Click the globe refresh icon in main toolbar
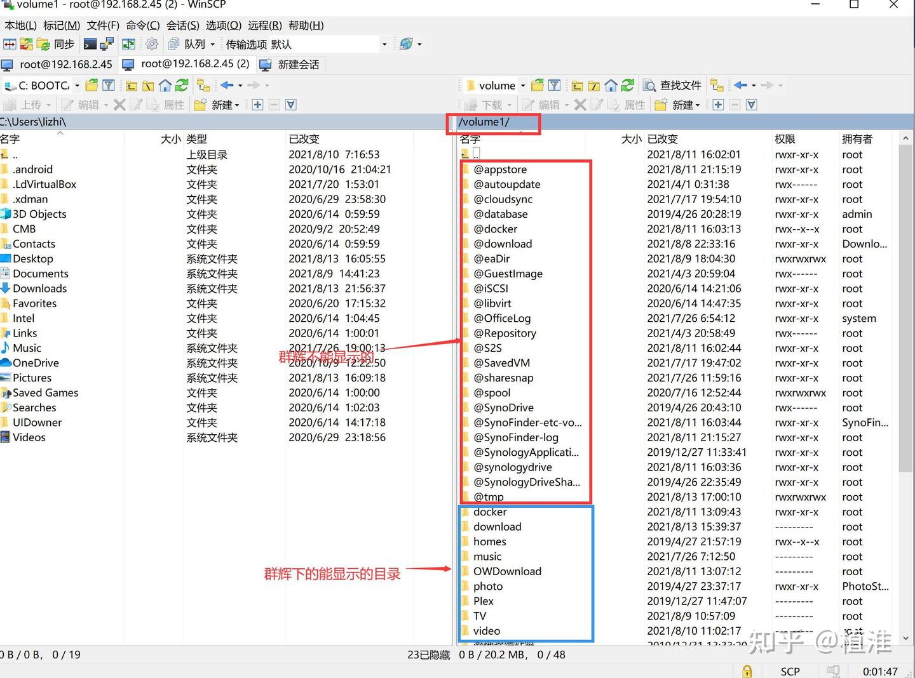Image resolution: width=915 pixels, height=678 pixels. pyautogui.click(x=406, y=44)
